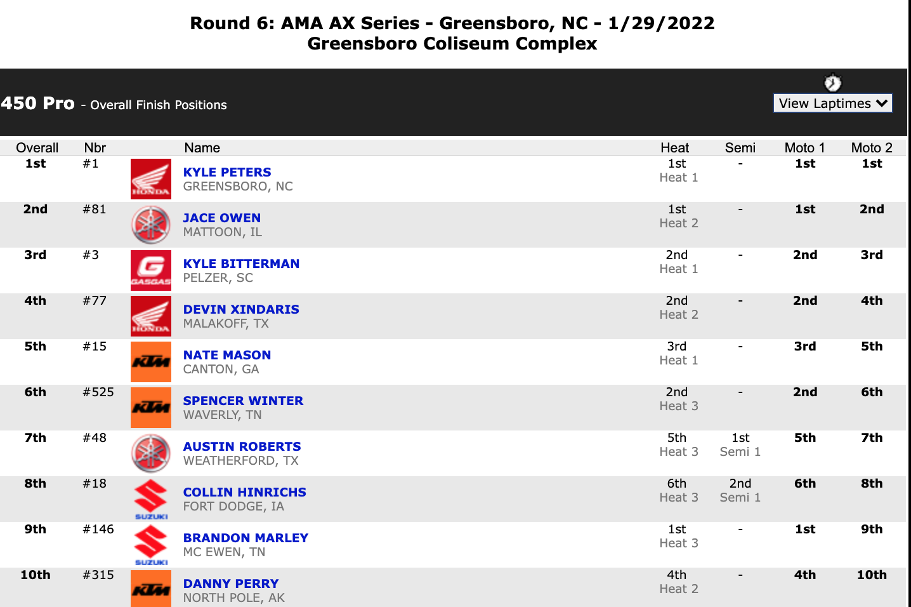Select Nate Mason's name link
This screenshot has width=911, height=607.
tap(227, 355)
